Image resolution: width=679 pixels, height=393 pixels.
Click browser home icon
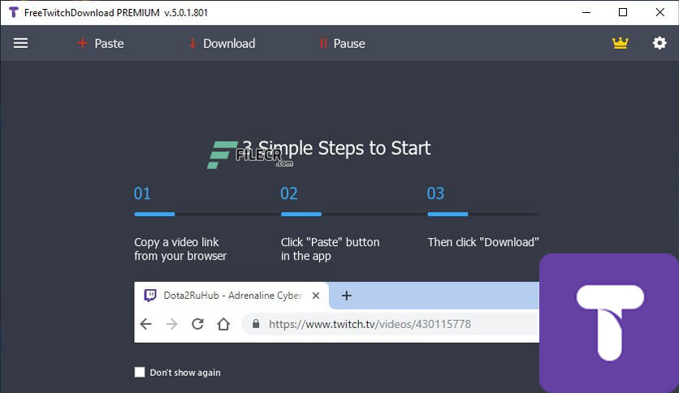(x=223, y=324)
